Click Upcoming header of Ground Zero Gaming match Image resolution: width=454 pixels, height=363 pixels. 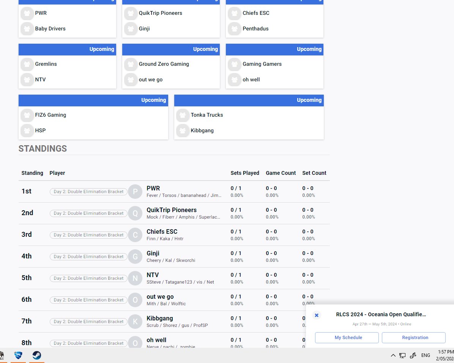point(171,49)
